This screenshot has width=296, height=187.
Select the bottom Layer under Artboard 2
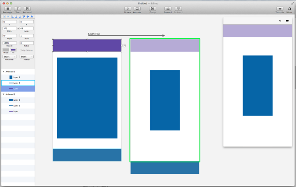(18, 111)
